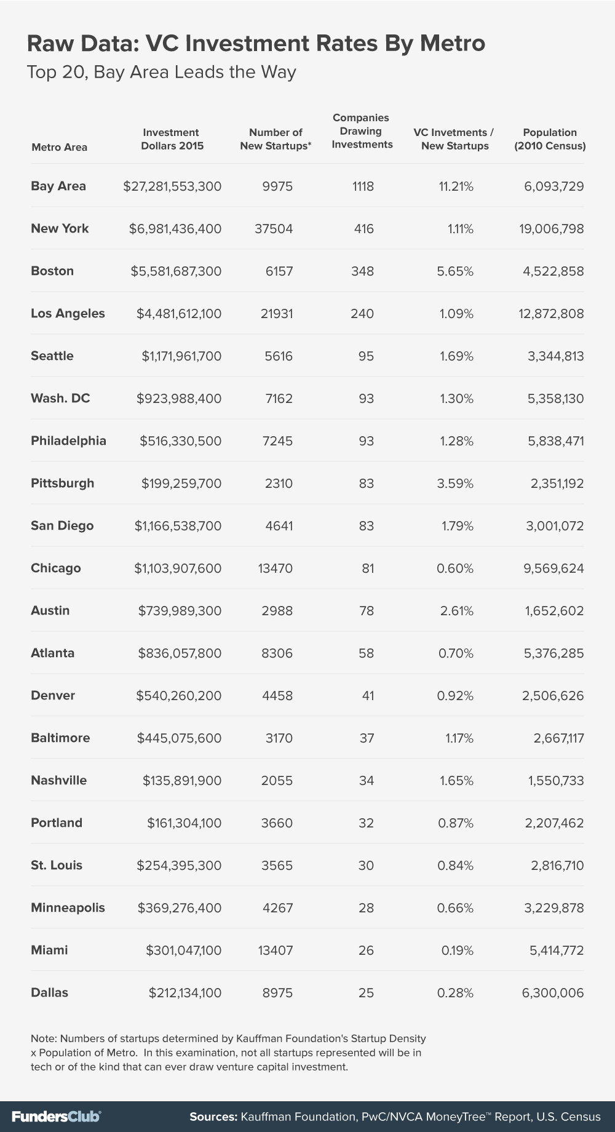Click the Boston metro area label
This screenshot has height=1132, width=615.
(x=52, y=271)
